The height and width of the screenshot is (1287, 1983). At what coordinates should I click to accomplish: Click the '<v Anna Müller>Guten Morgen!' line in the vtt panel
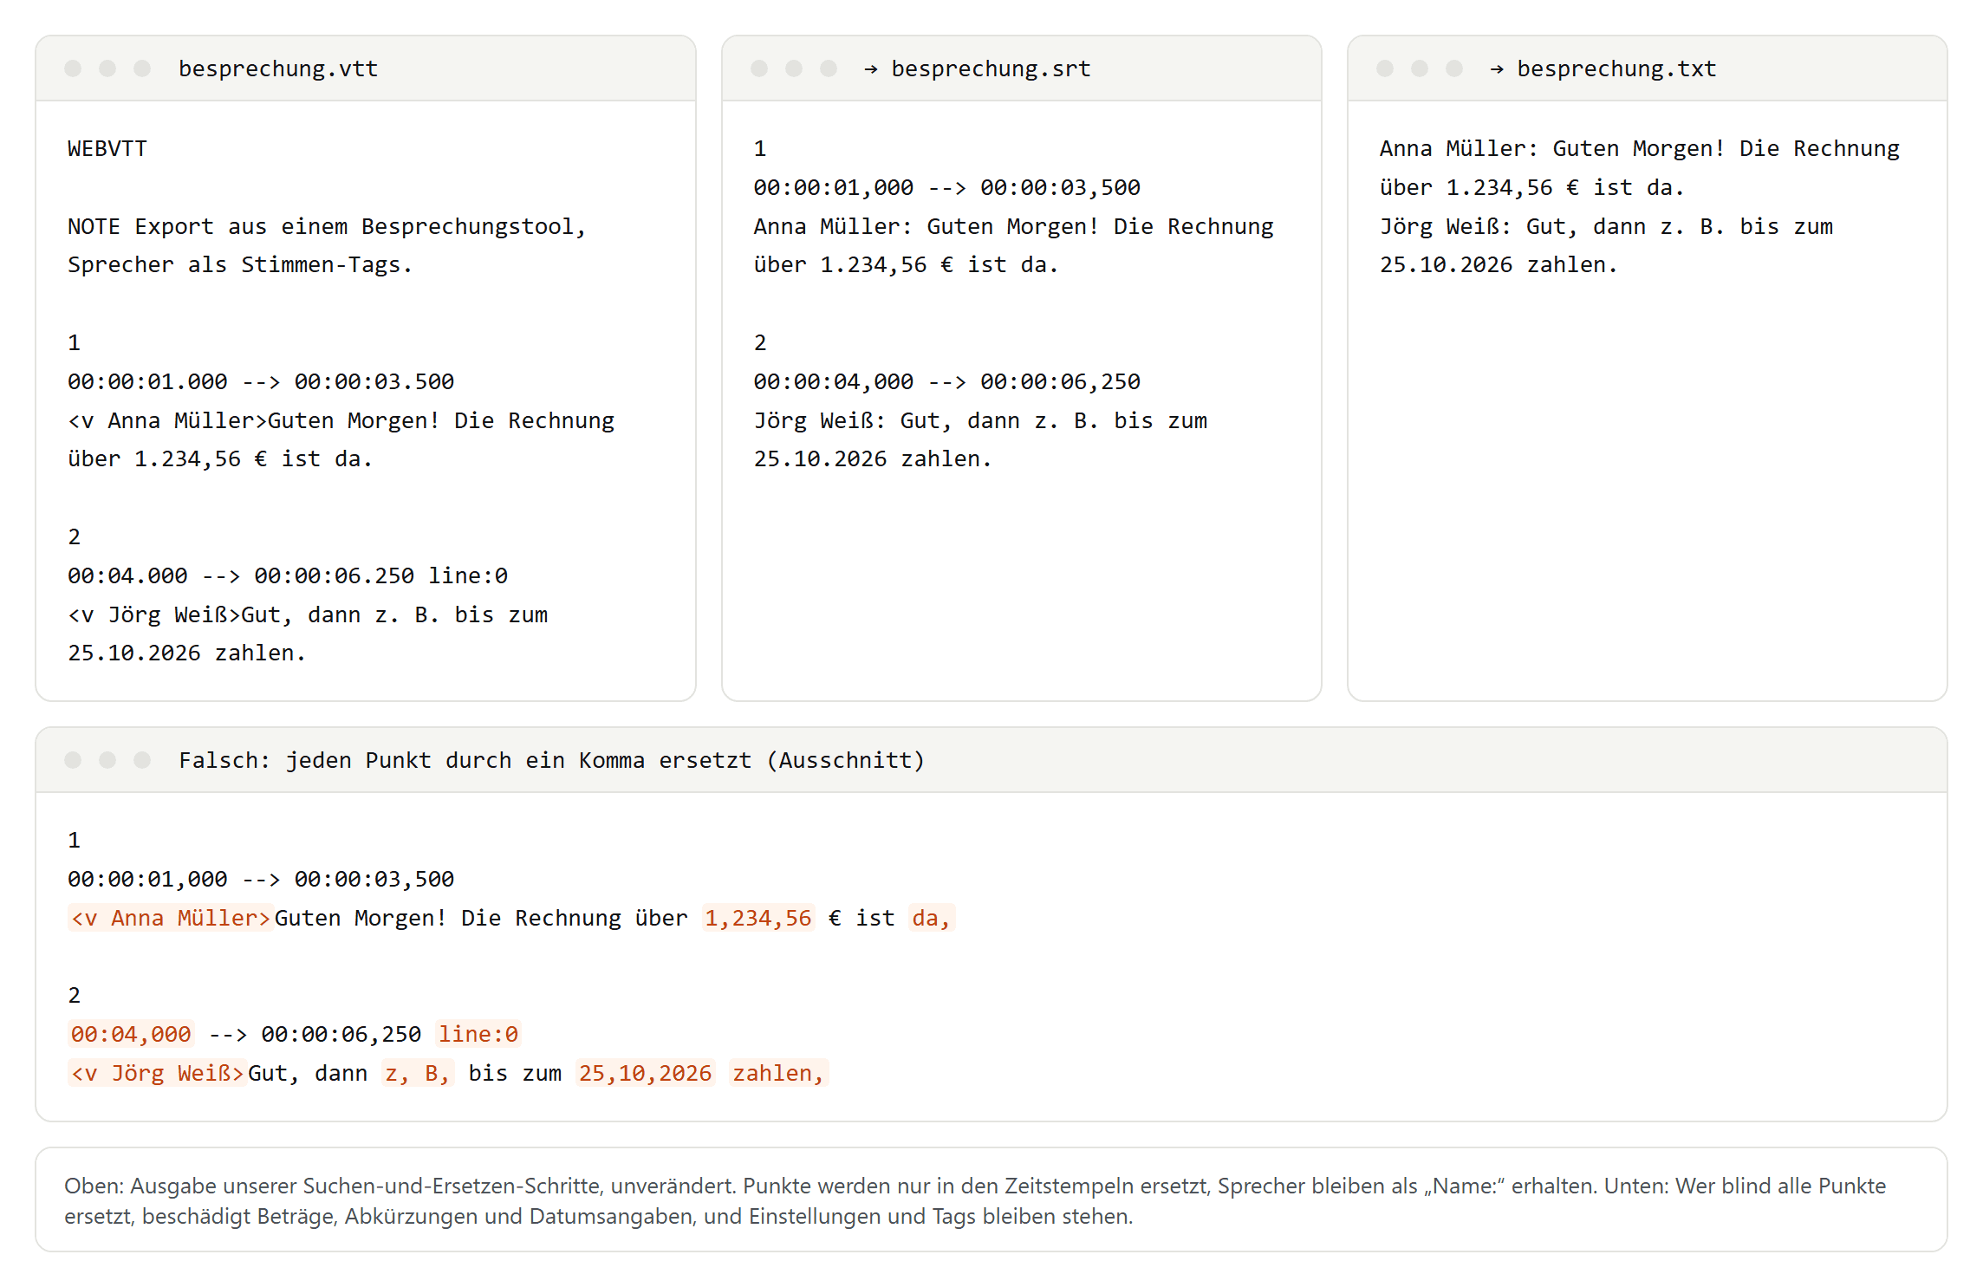pyautogui.click(x=341, y=420)
